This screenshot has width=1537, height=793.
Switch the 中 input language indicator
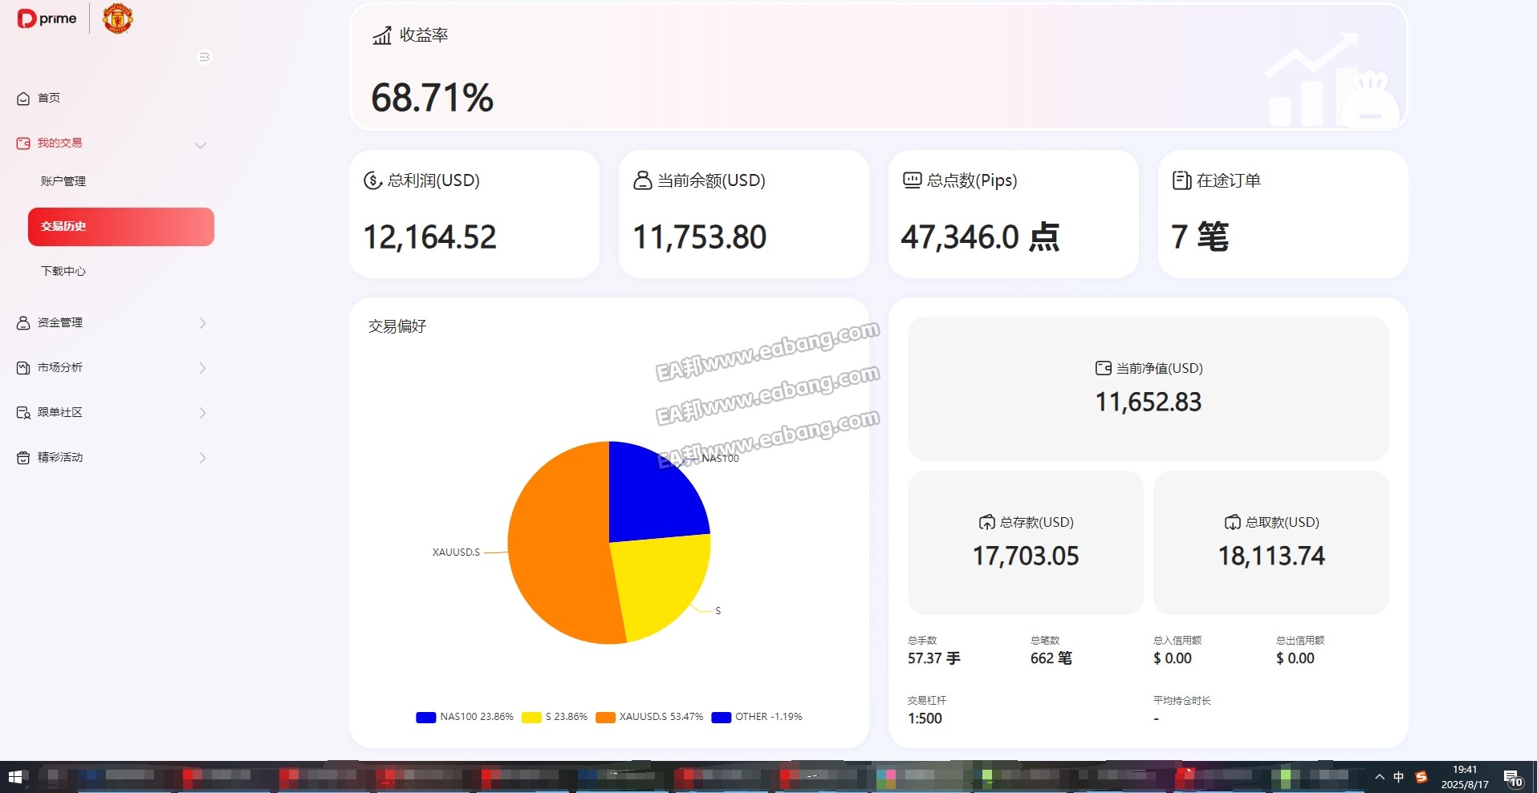[x=1399, y=777]
